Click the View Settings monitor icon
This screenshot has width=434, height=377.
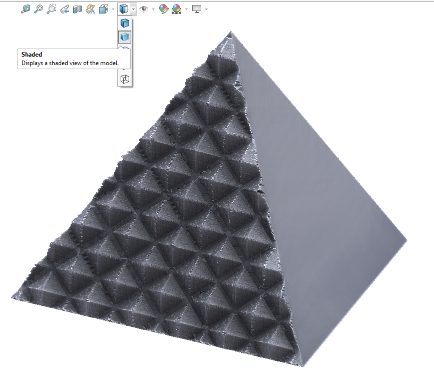click(196, 9)
